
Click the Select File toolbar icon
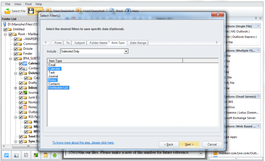pos(8,11)
